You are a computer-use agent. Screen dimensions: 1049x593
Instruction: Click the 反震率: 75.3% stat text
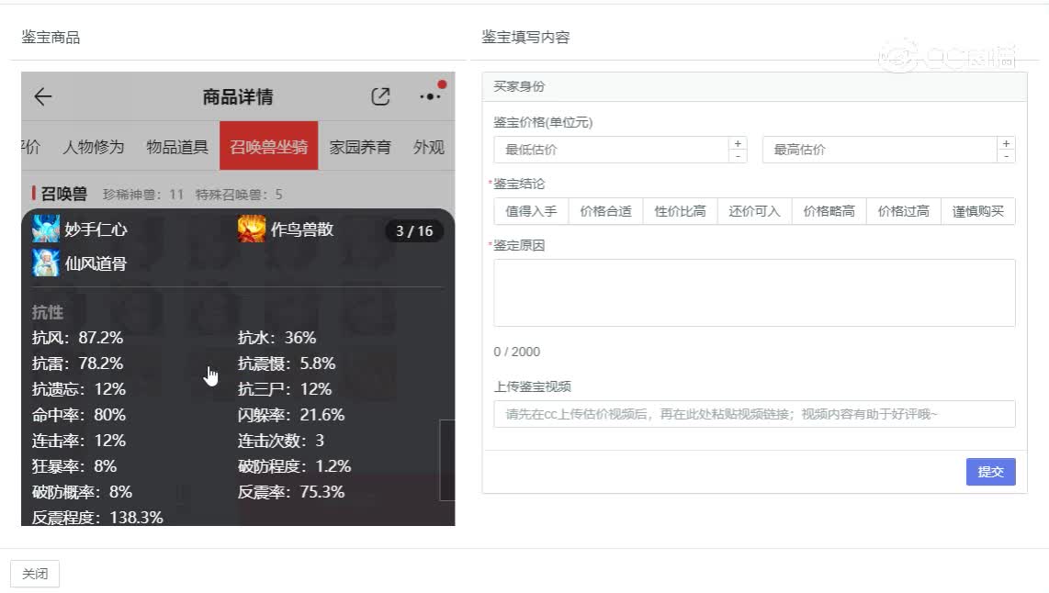click(x=291, y=492)
